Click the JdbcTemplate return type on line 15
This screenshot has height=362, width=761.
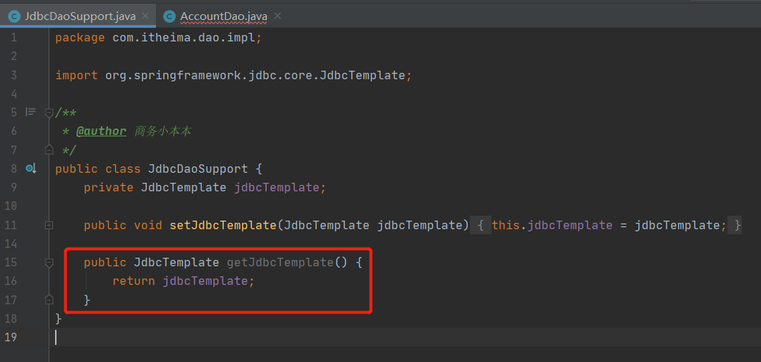pos(177,263)
